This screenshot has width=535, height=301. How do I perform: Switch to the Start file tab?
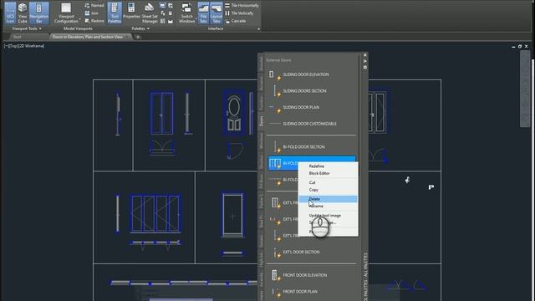(18, 37)
